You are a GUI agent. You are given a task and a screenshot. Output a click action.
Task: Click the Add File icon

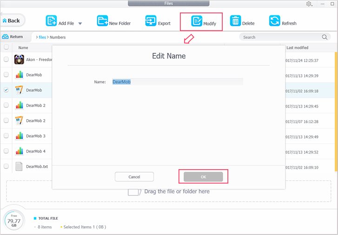(x=51, y=20)
